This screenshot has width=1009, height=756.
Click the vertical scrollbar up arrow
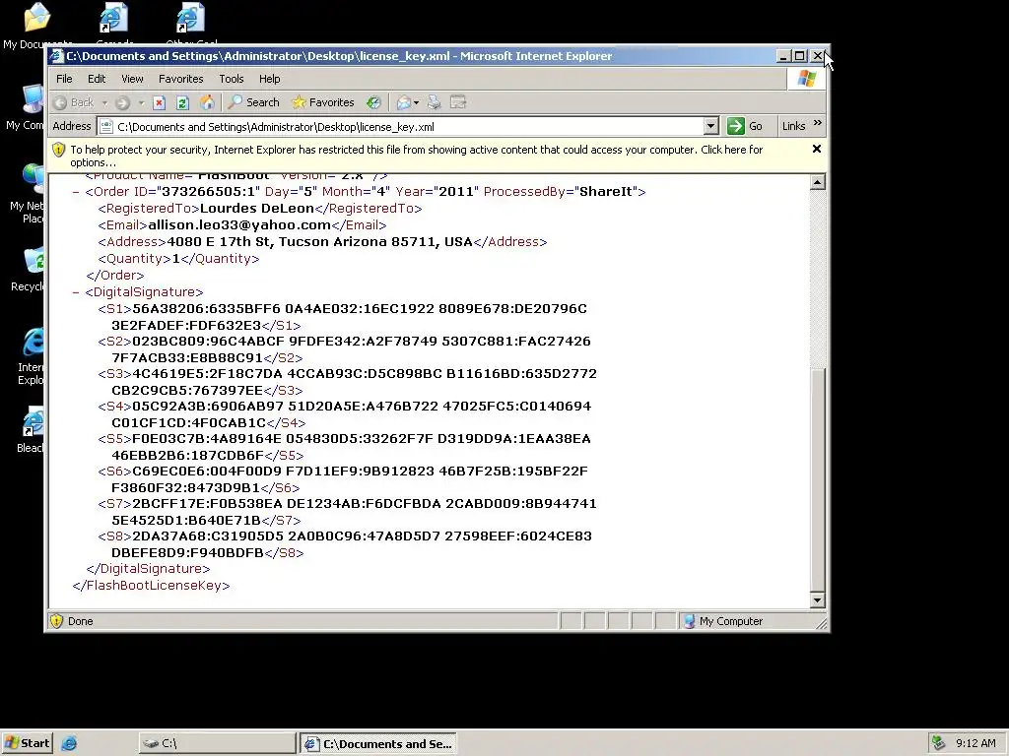coord(817,182)
